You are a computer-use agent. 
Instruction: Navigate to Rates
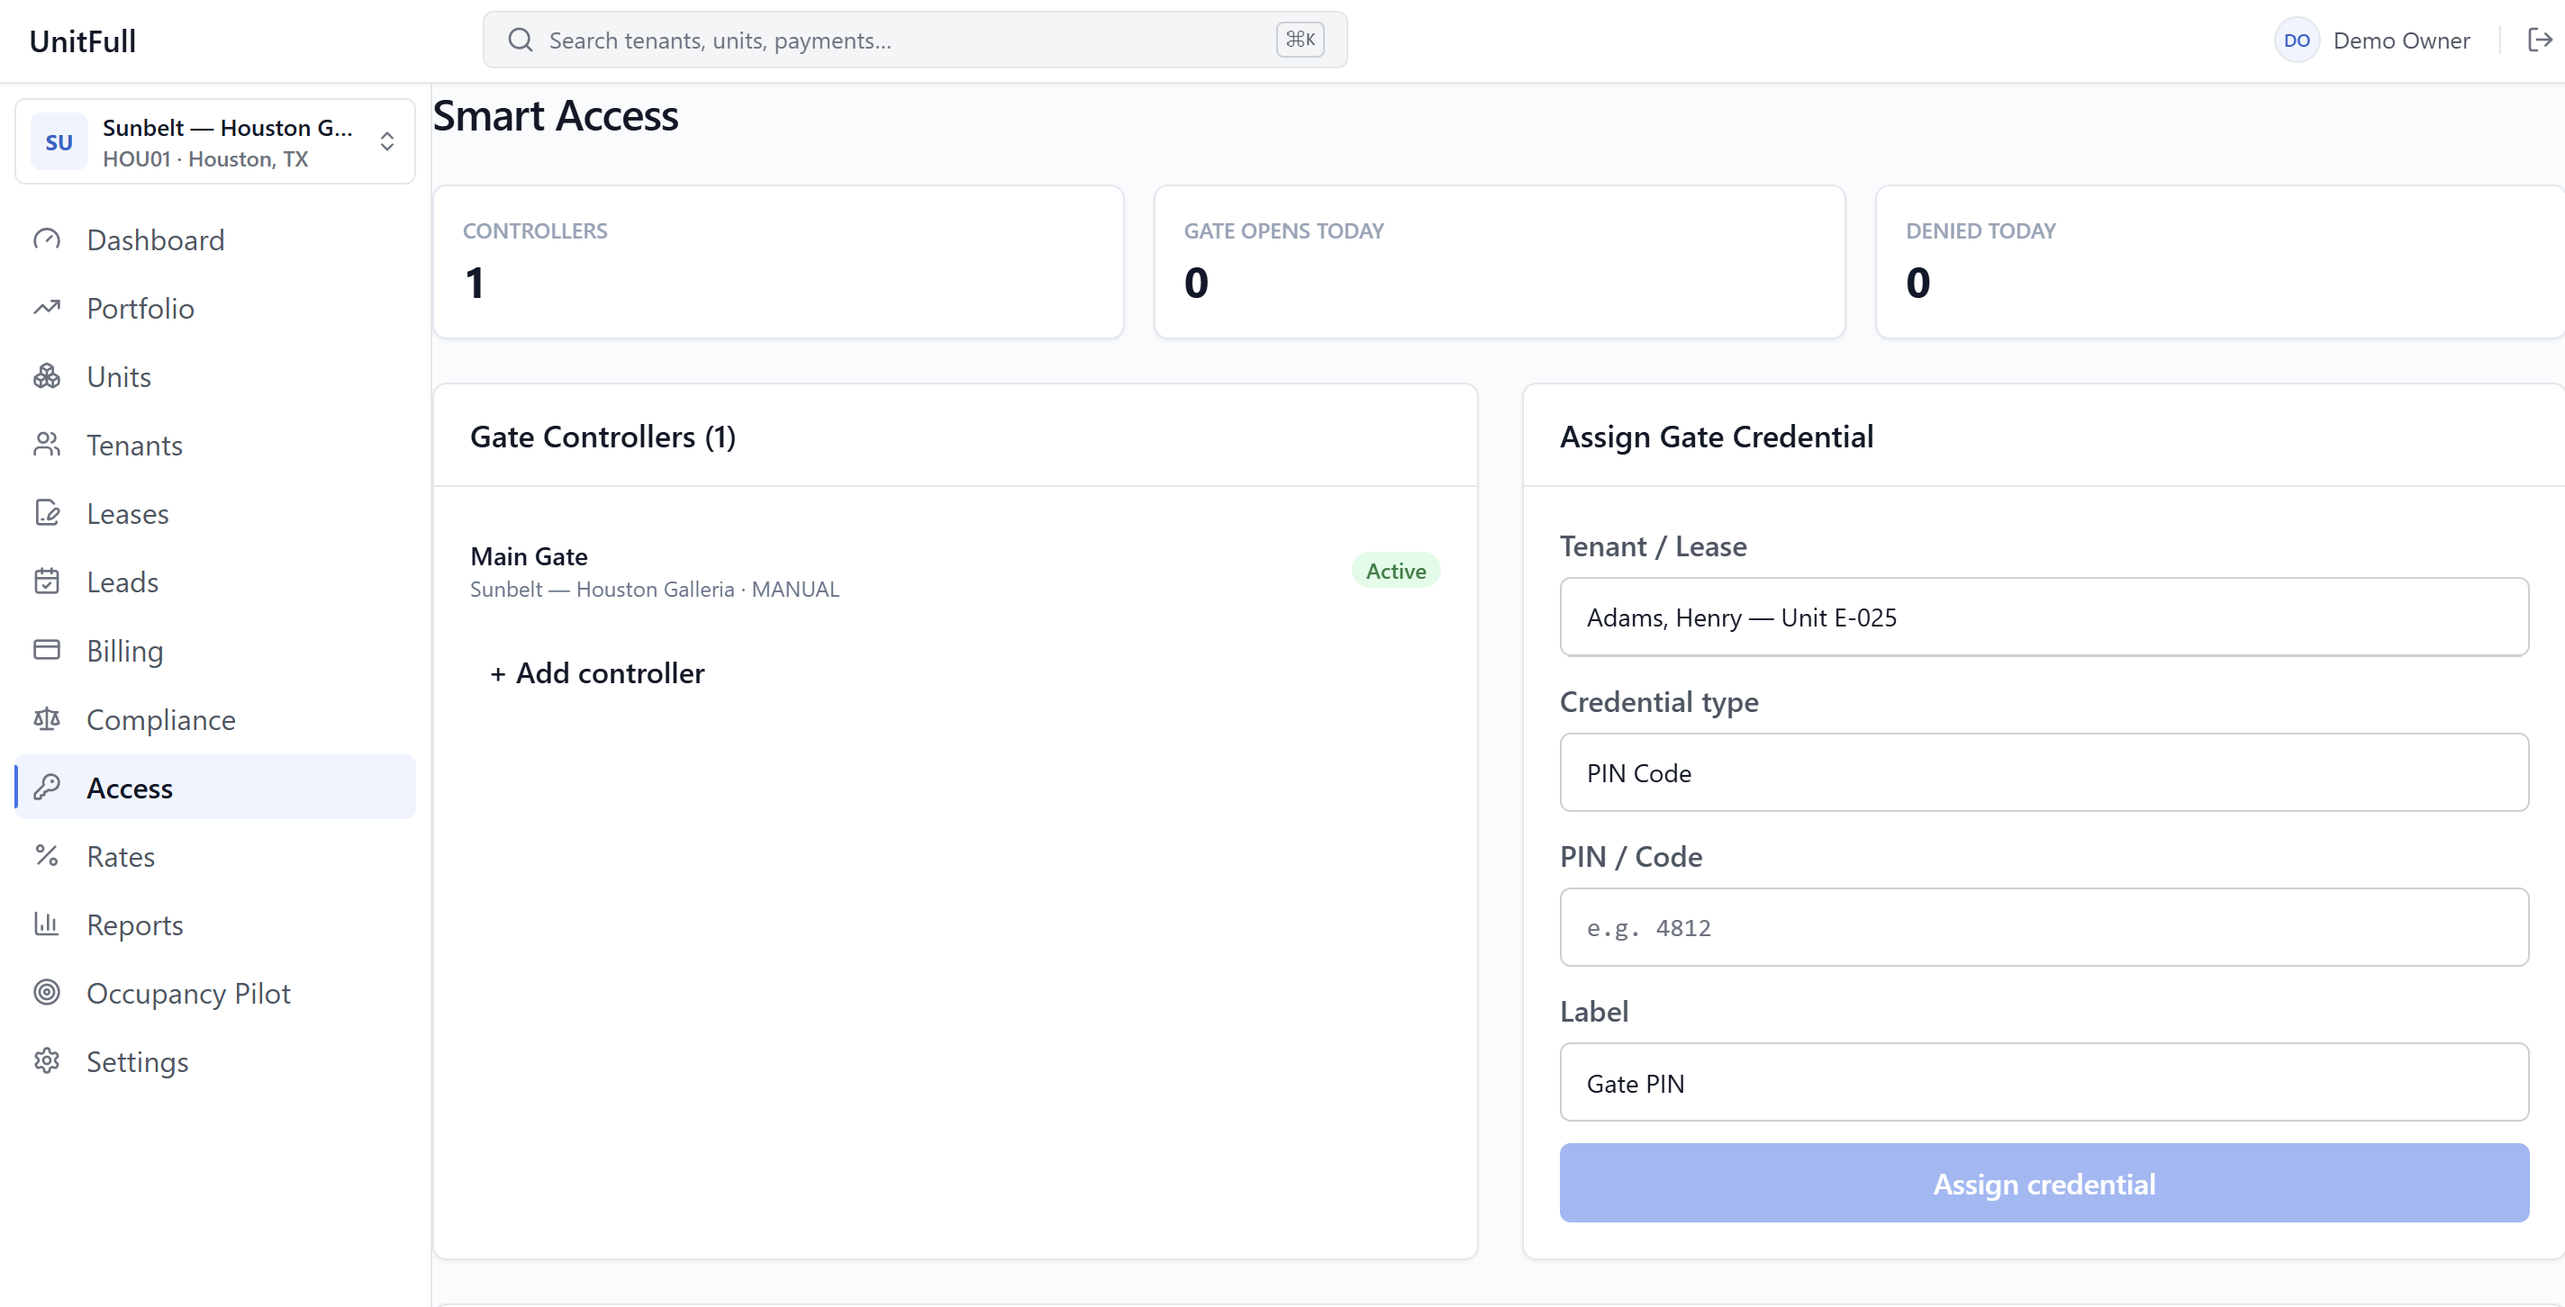[215, 856]
